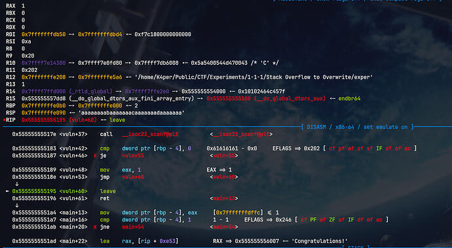The width and height of the screenshot is (452, 248).
Task: Select the DISASM / x86-64 section header
Action: [357, 127]
